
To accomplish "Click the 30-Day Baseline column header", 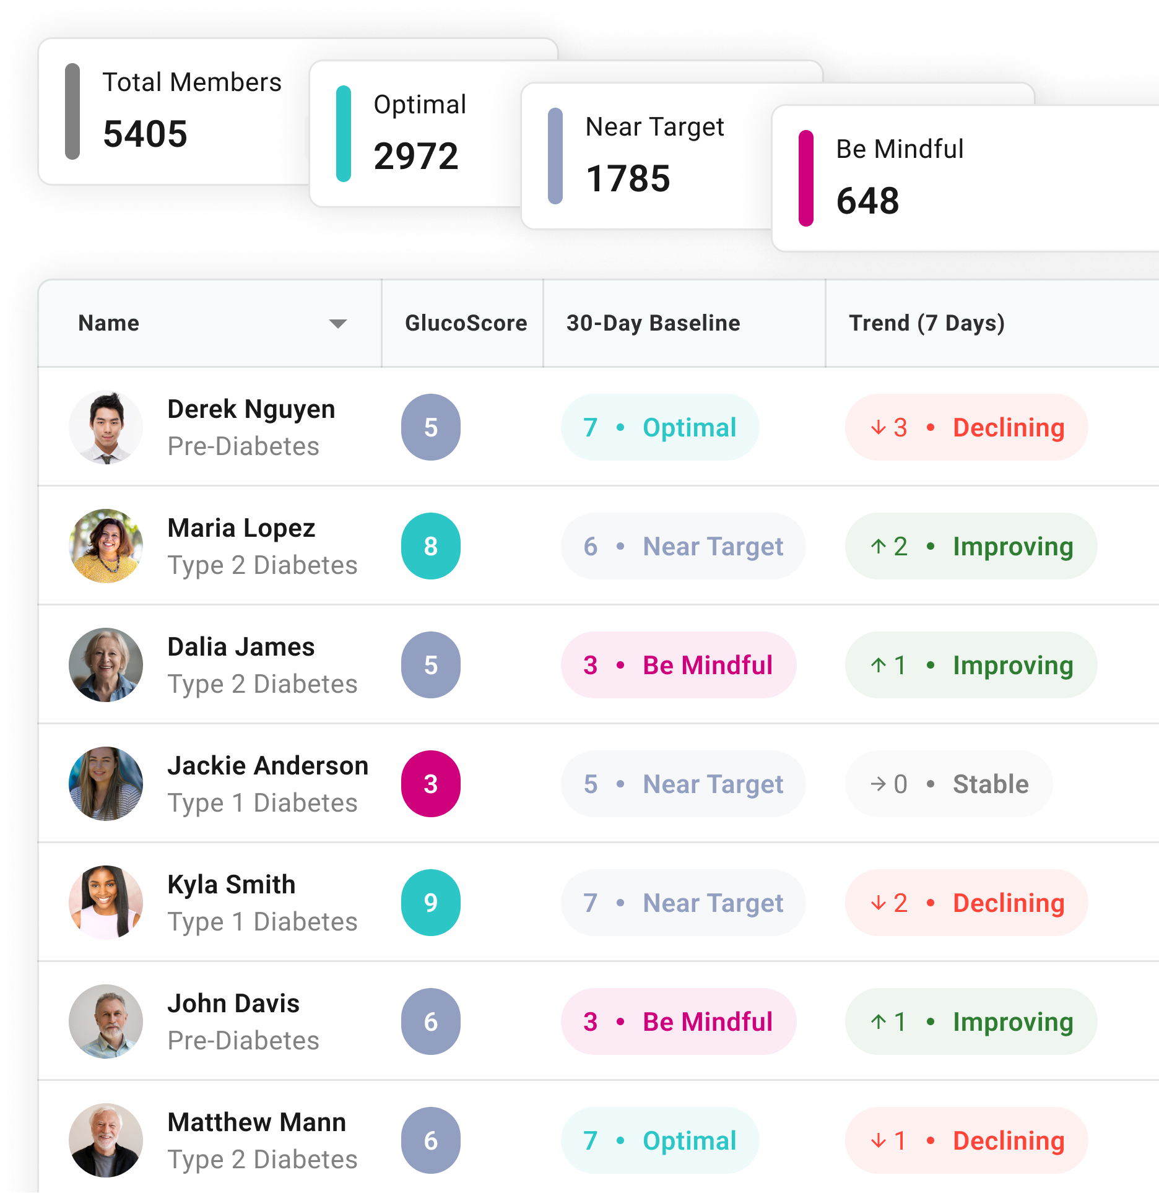I will pyautogui.click(x=653, y=323).
